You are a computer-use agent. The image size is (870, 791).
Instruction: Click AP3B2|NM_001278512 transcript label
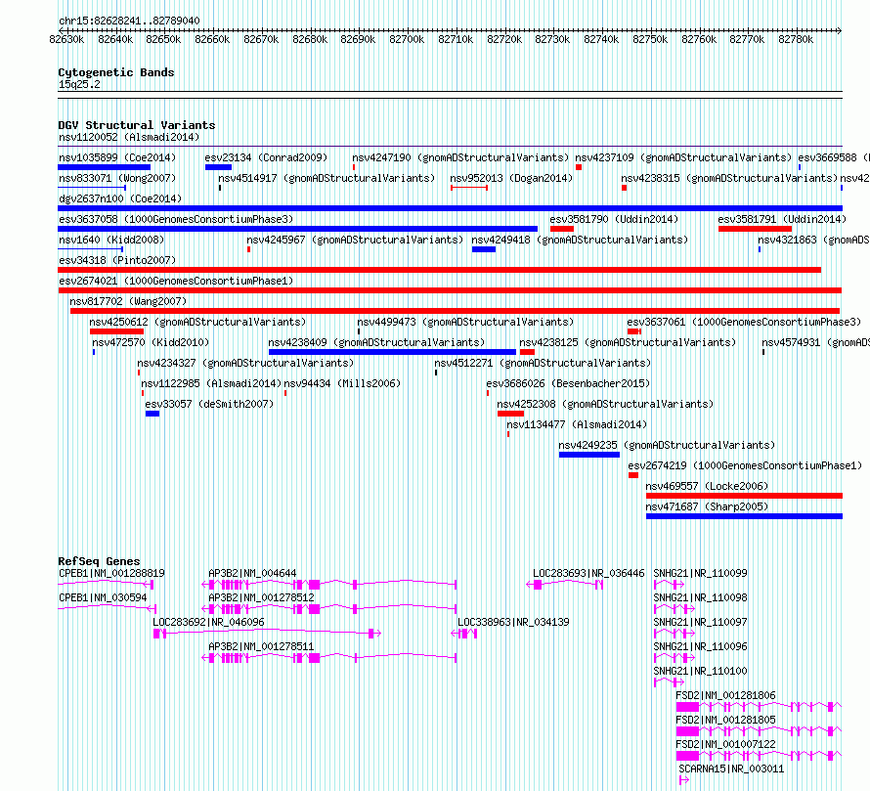click(261, 597)
